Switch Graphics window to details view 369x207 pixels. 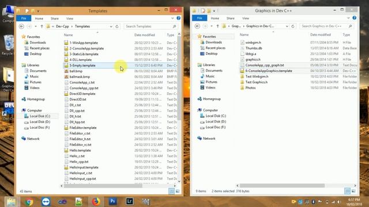coord(347,191)
